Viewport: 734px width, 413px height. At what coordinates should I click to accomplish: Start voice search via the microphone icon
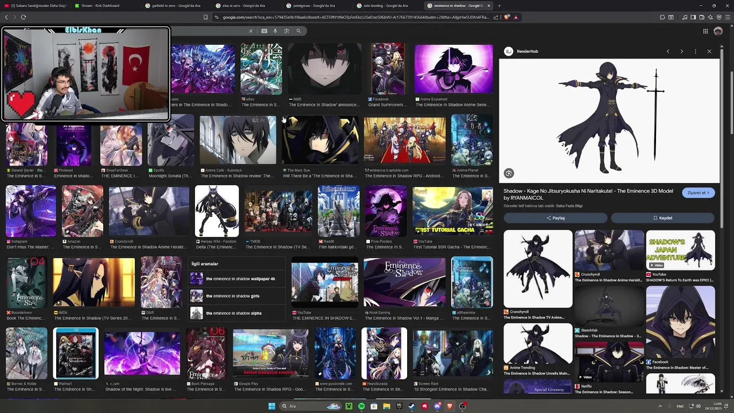point(275,31)
